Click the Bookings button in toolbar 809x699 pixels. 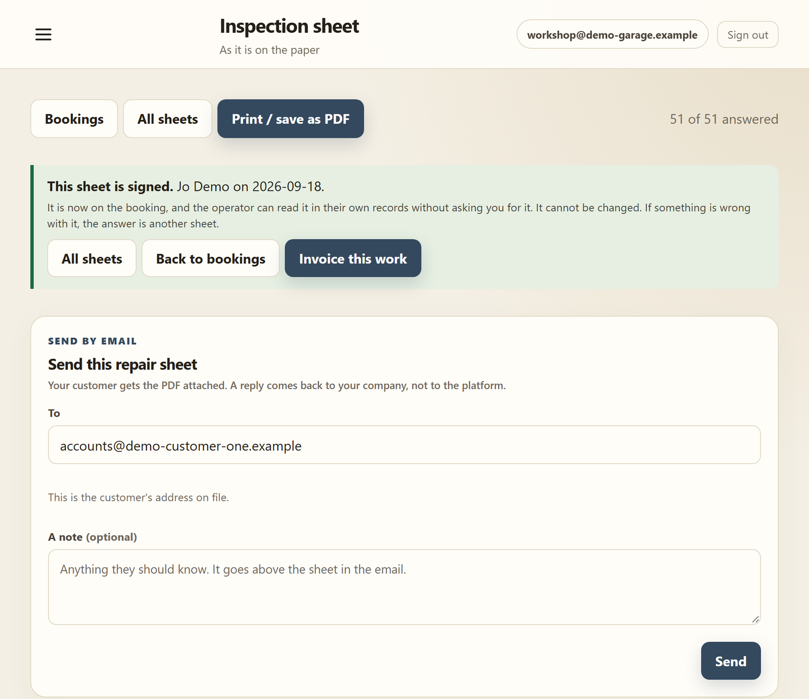(74, 119)
